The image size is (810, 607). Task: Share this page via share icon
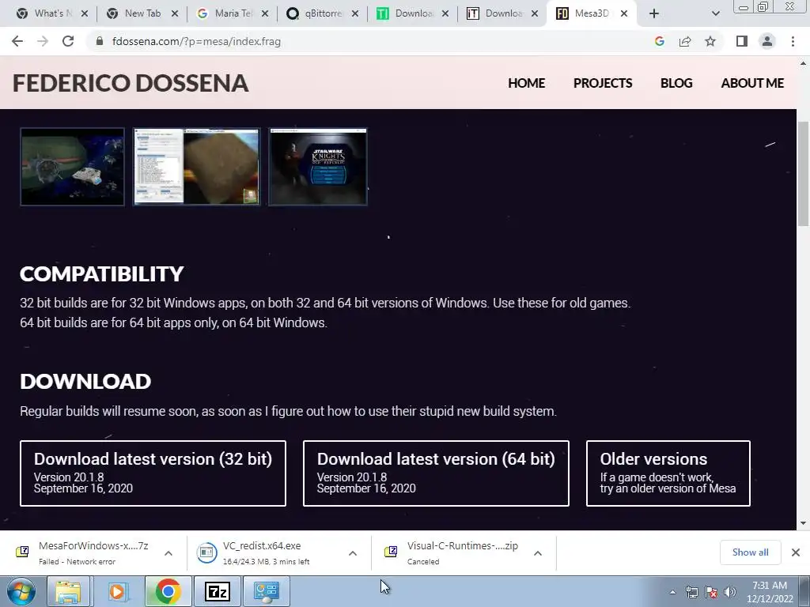pos(685,41)
